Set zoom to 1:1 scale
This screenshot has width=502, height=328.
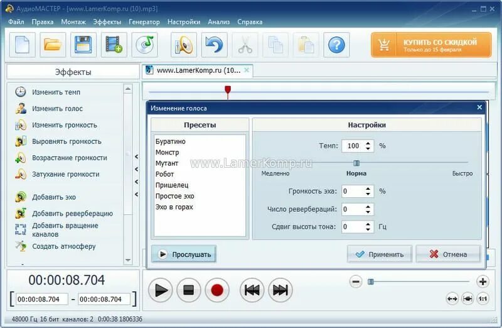click(483, 299)
